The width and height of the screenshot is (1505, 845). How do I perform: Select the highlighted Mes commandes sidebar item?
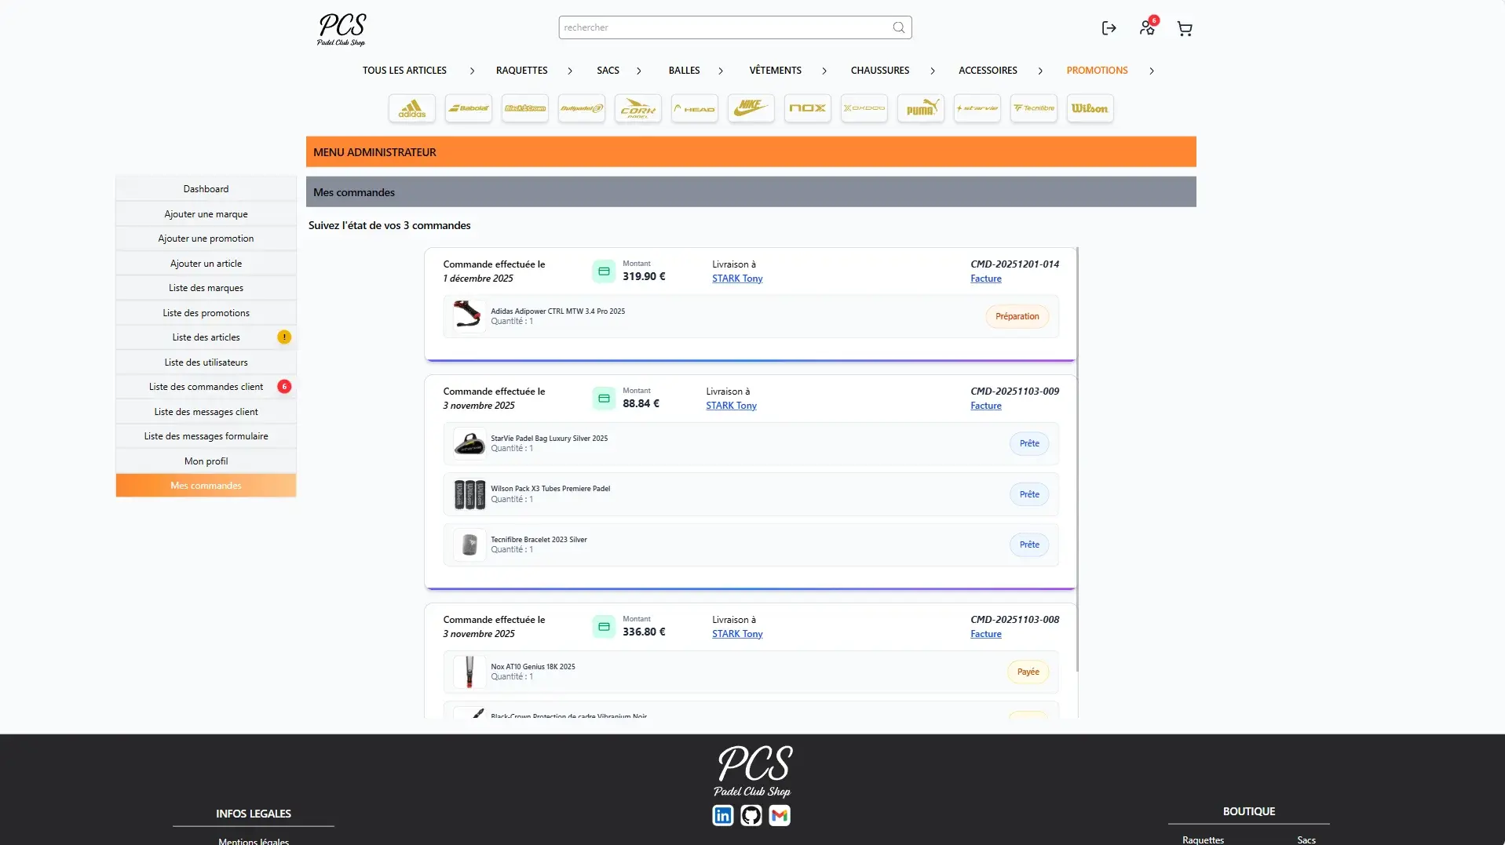pos(206,486)
